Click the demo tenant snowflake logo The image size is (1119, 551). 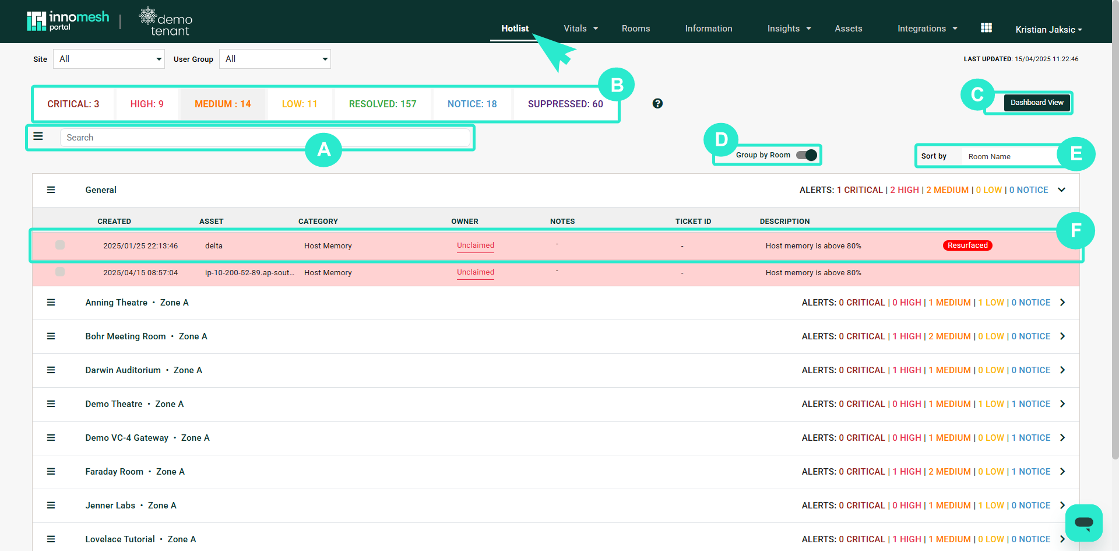click(x=166, y=22)
